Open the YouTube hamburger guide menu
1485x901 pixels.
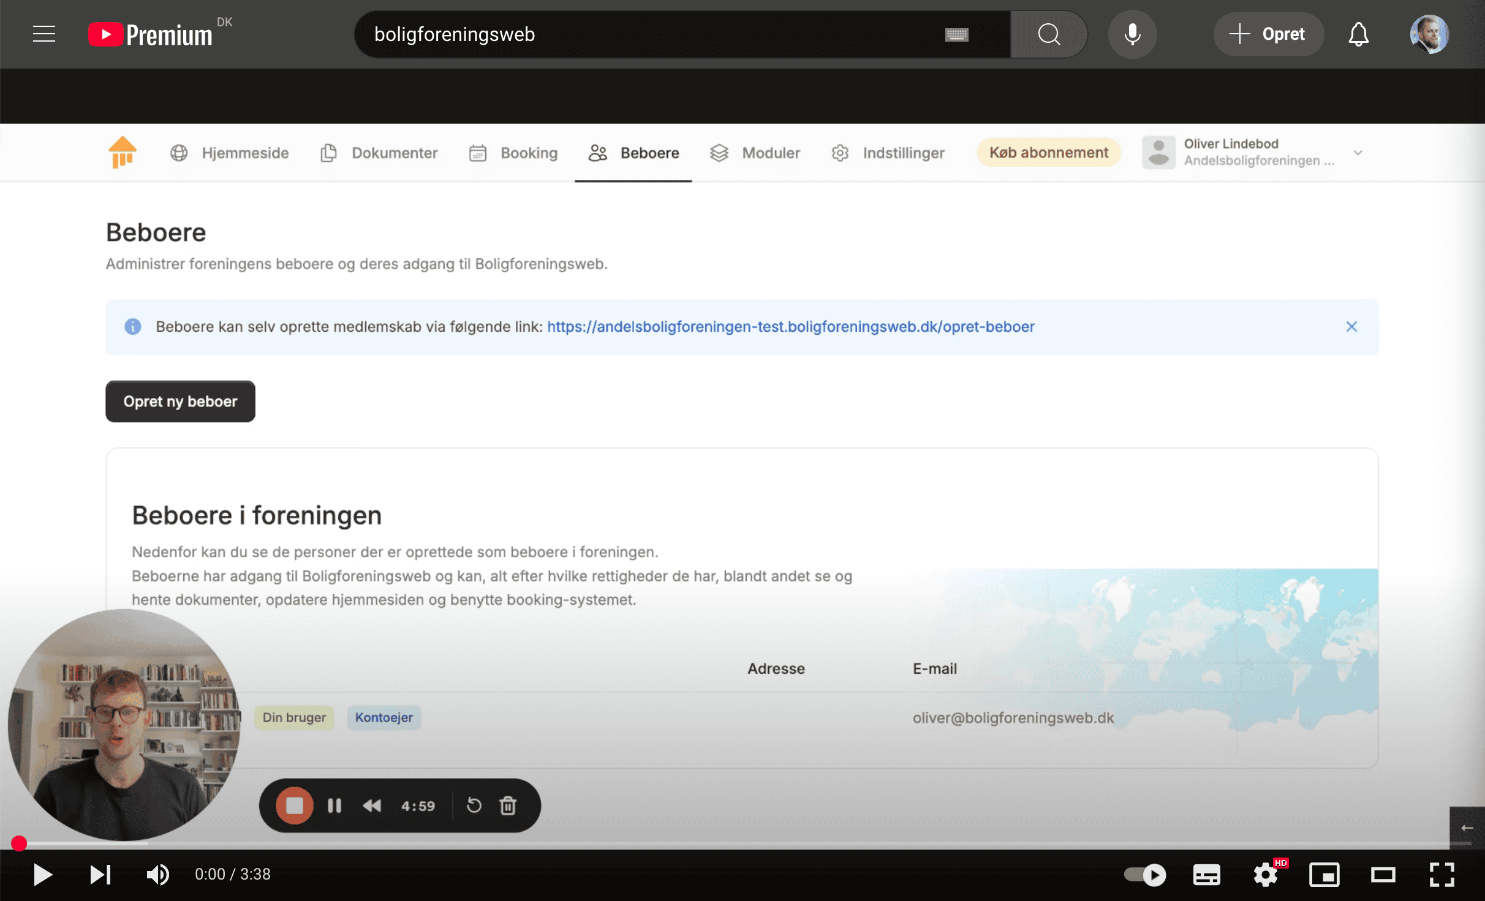click(44, 34)
